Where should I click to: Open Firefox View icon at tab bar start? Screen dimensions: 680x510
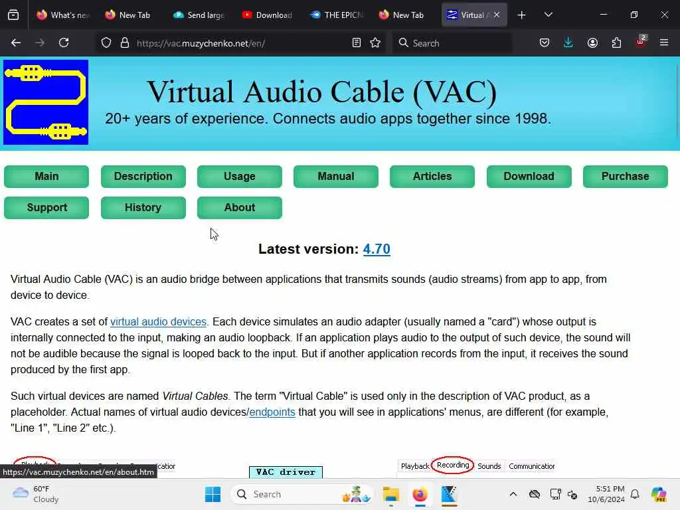click(x=13, y=15)
